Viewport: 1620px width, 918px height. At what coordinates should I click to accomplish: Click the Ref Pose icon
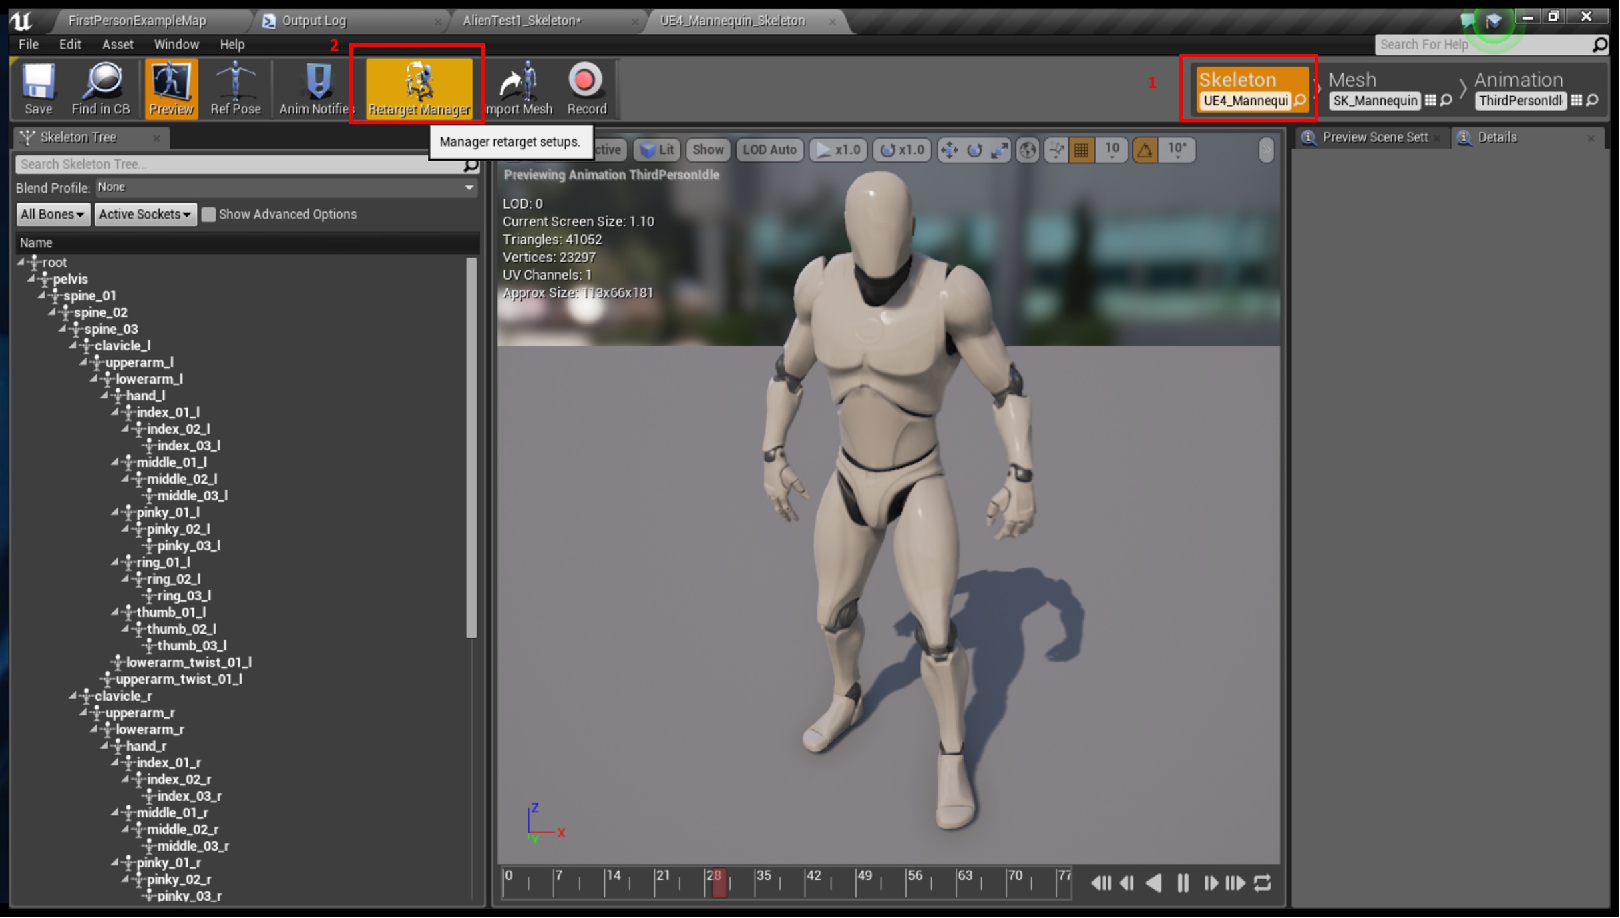point(235,89)
